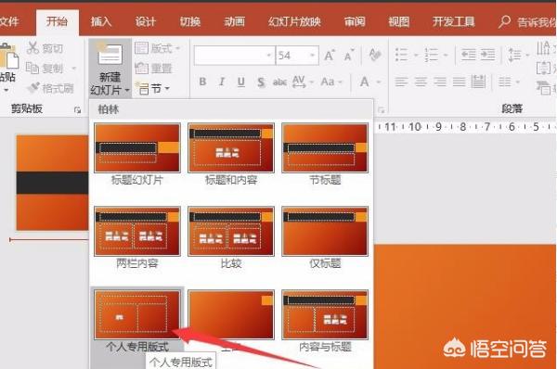Image resolution: width=557 pixels, height=369 pixels.
Task: Select the slide thumbnail in left pane
Action: (x=52, y=183)
